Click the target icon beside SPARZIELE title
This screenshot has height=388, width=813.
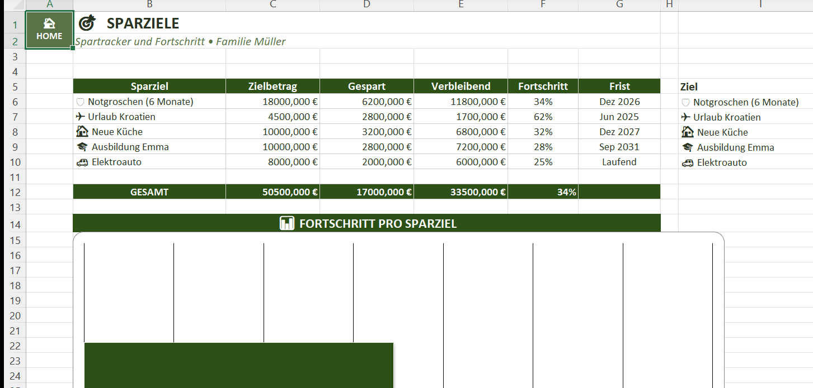pyautogui.click(x=87, y=23)
